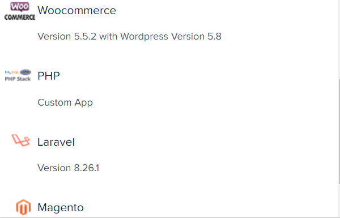
Task: Click the WooCommerce logo icon
Action: click(20, 11)
